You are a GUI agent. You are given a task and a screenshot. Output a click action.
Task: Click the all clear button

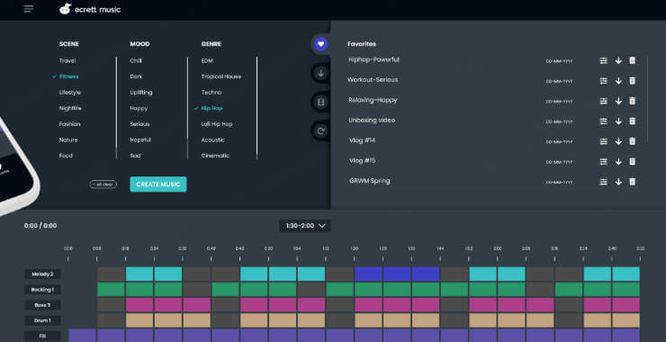pos(103,184)
